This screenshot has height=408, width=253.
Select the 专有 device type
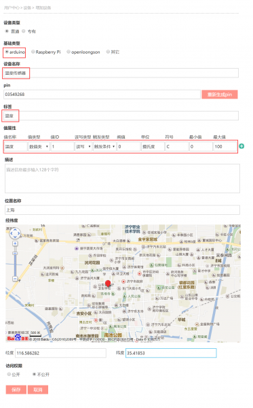(x=24, y=31)
